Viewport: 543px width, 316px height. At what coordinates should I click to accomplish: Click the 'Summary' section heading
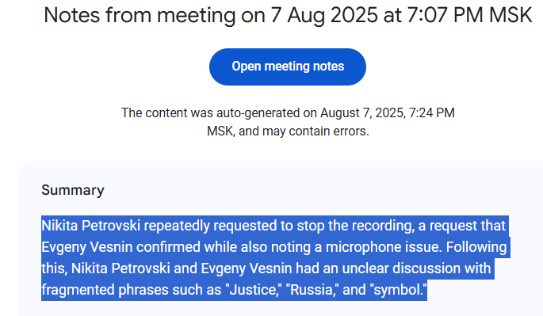point(73,190)
